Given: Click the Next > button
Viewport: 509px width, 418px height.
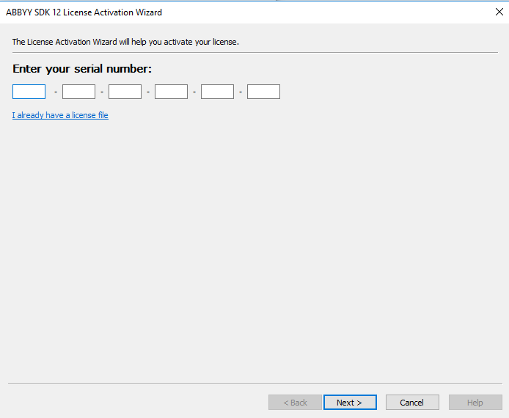Looking at the screenshot, I should click(x=350, y=403).
